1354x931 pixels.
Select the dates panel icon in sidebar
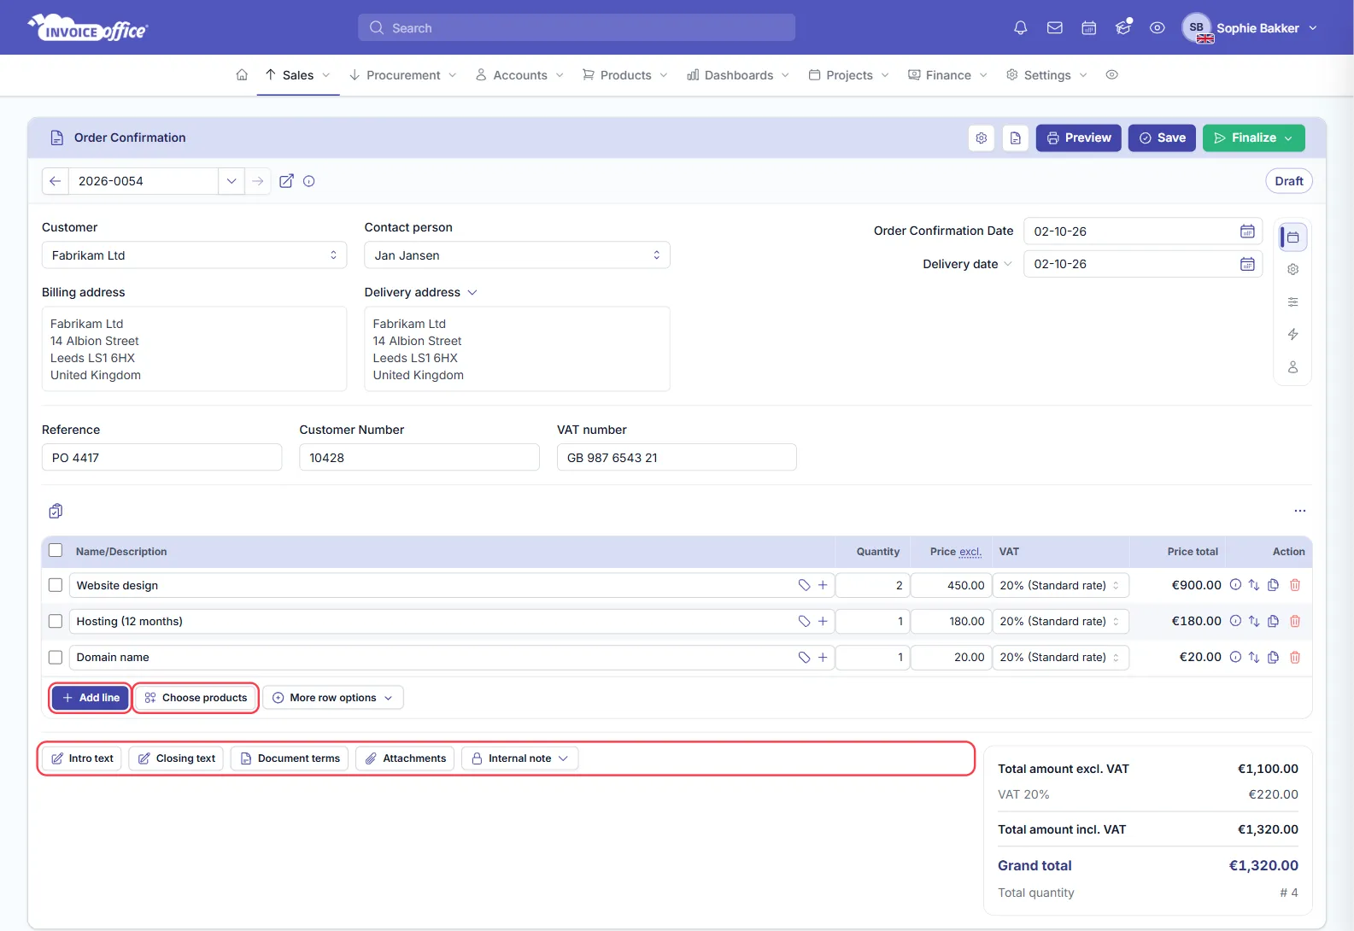click(x=1293, y=237)
